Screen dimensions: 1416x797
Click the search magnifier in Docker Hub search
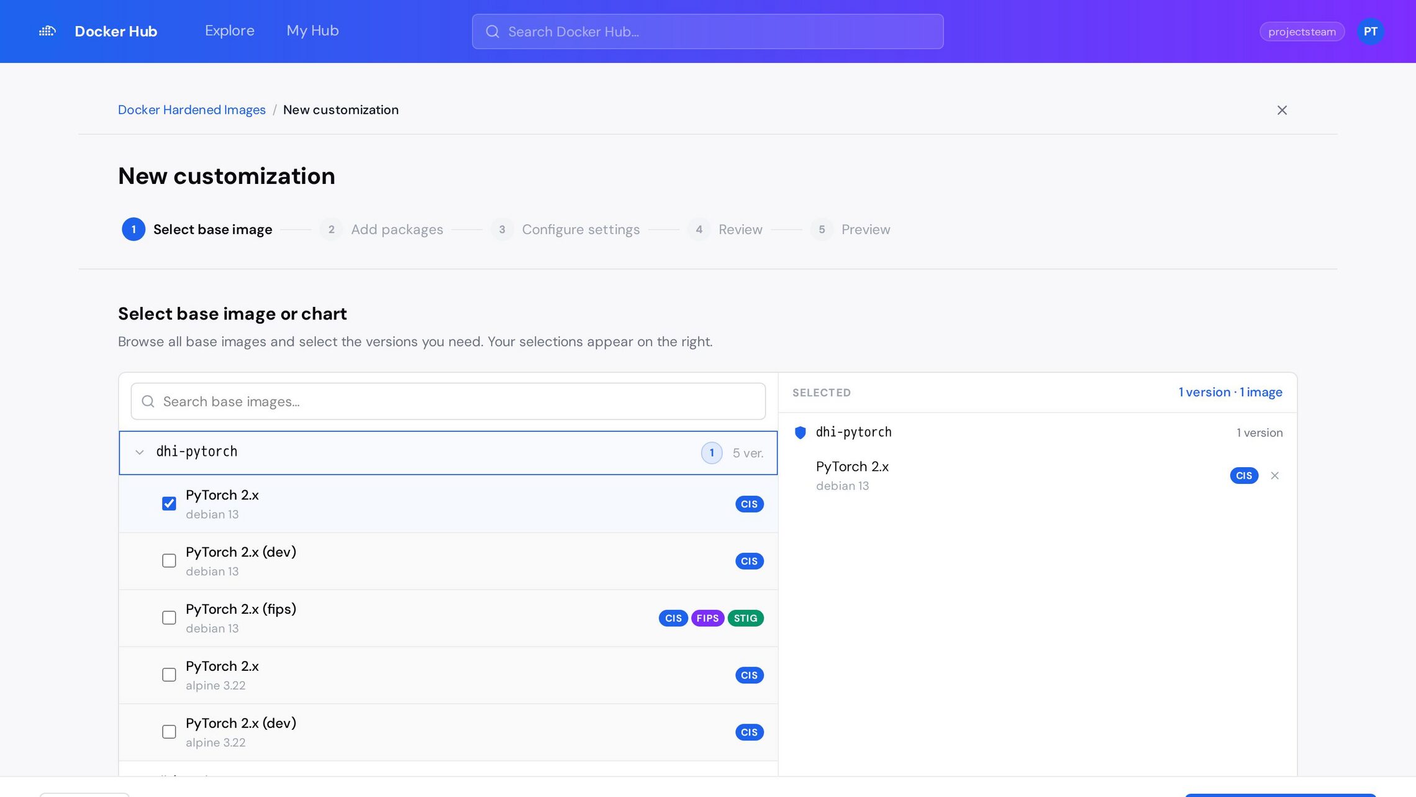click(492, 32)
